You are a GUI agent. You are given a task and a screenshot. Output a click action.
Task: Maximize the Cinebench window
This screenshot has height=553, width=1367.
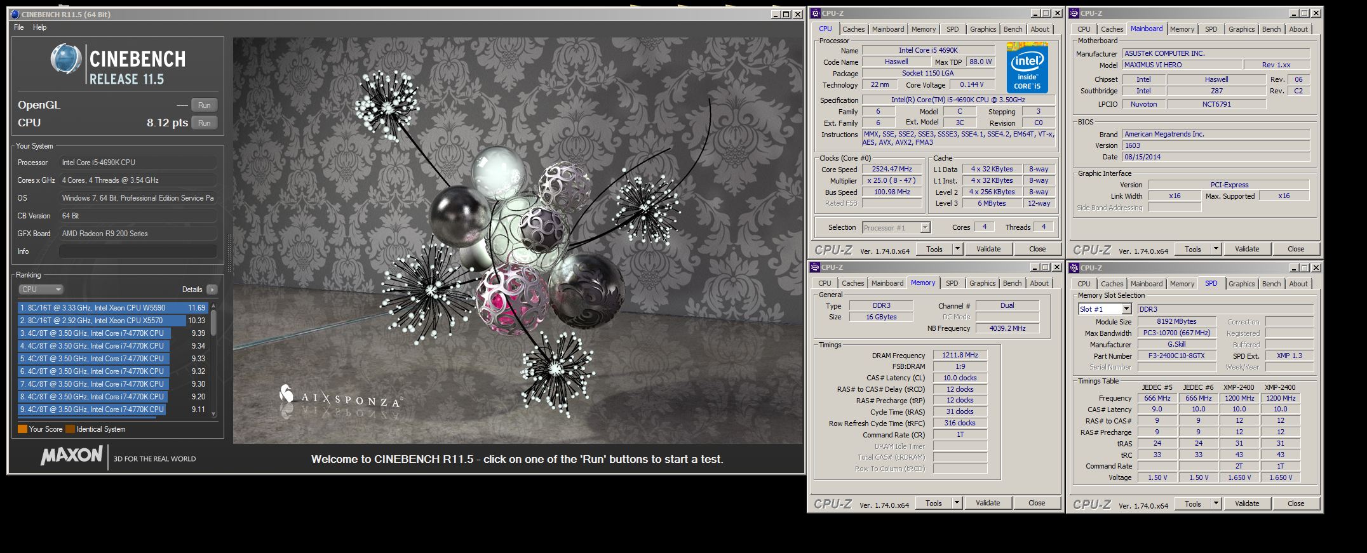[x=786, y=15]
